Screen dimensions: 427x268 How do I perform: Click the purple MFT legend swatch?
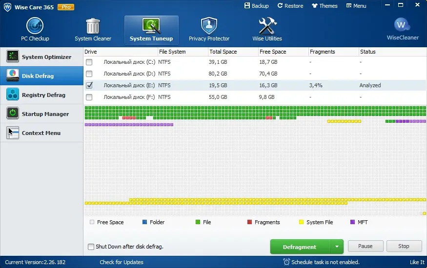(353, 222)
